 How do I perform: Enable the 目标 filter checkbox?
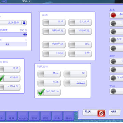(72, 54)
